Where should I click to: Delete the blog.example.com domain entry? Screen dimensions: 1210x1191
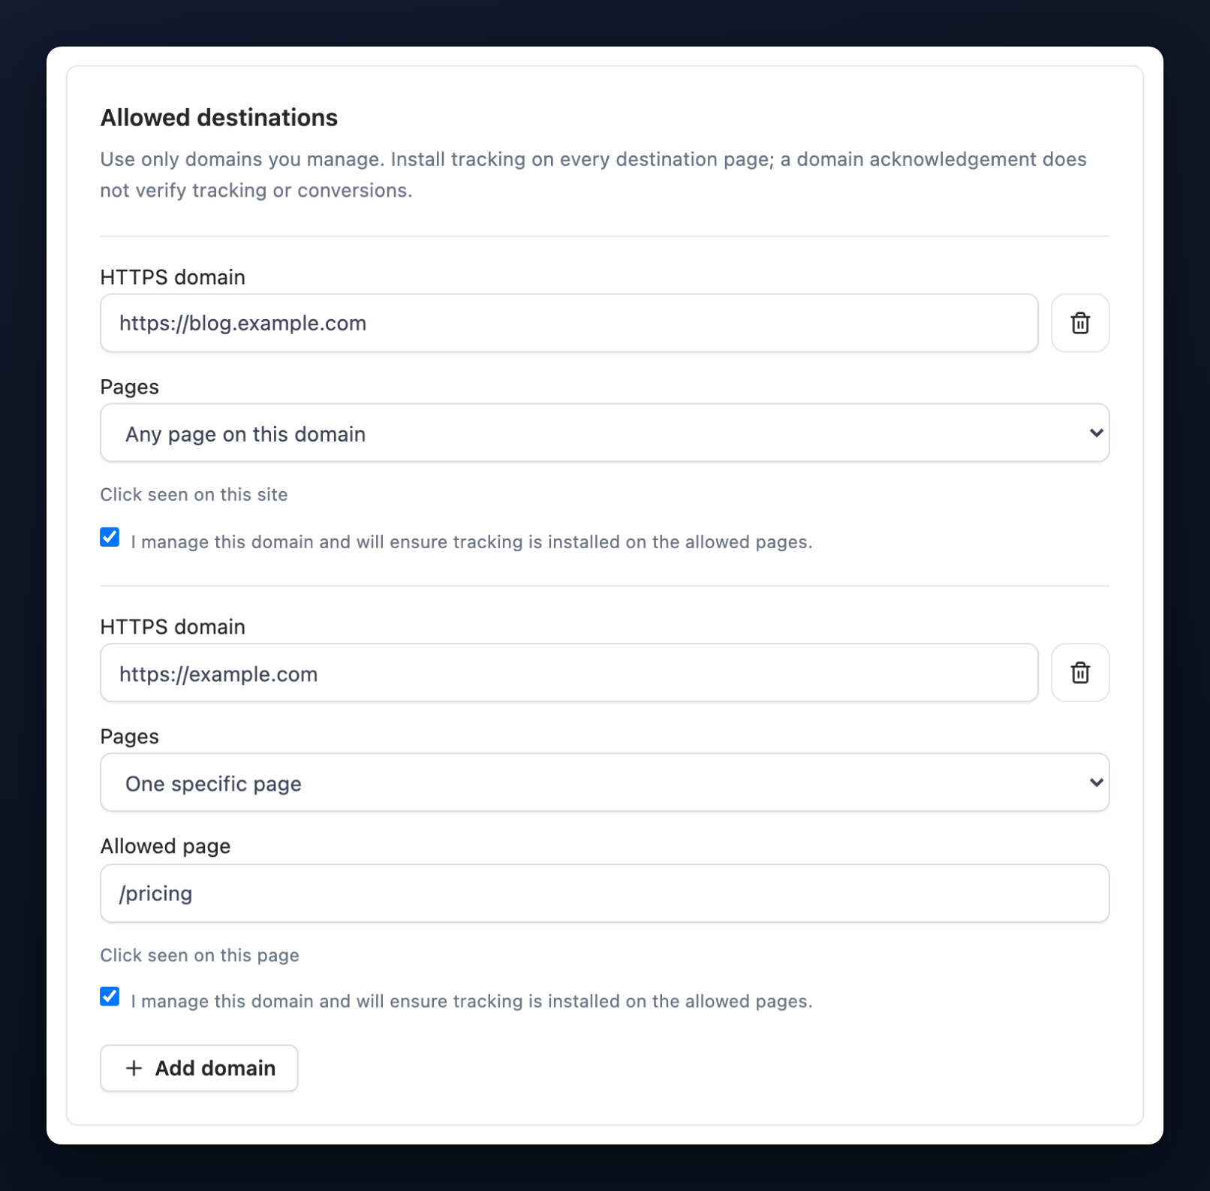point(1080,323)
